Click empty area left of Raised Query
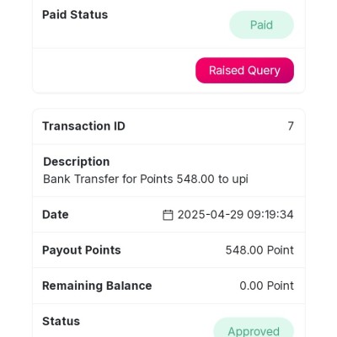The width and height of the screenshot is (337, 337). click(x=114, y=71)
